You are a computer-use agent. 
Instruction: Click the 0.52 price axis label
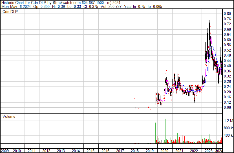click(227, 50)
